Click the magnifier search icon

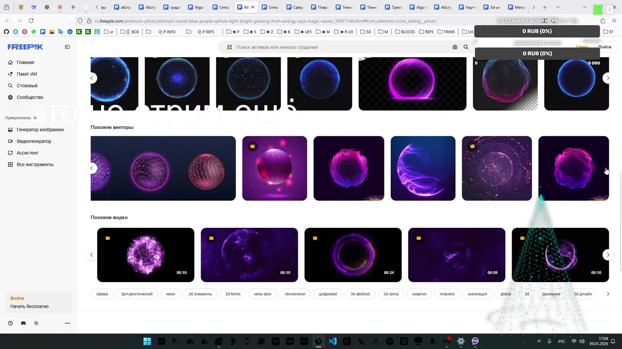click(466, 47)
